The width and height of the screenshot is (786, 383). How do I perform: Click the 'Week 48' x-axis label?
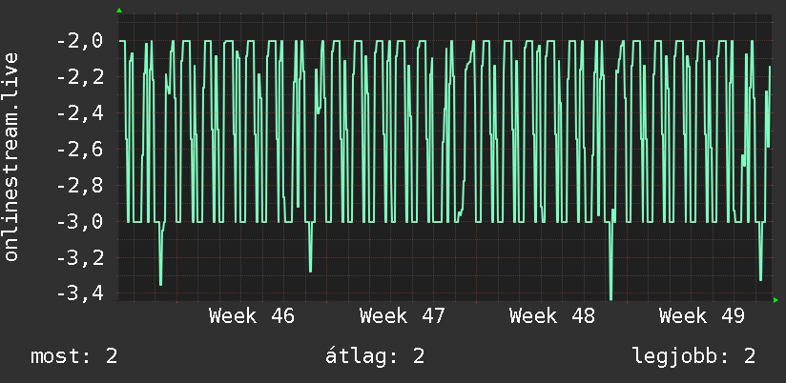pyautogui.click(x=552, y=316)
